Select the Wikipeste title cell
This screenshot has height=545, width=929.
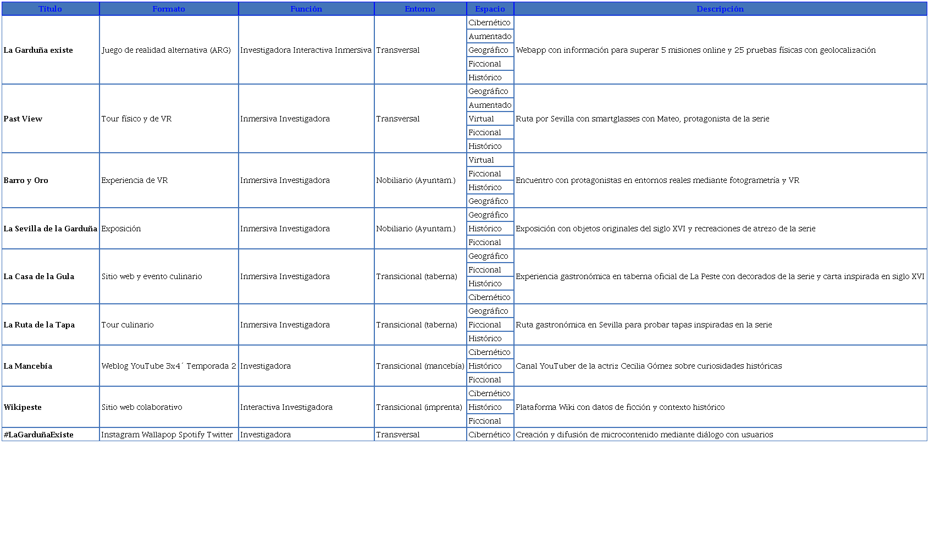click(23, 407)
